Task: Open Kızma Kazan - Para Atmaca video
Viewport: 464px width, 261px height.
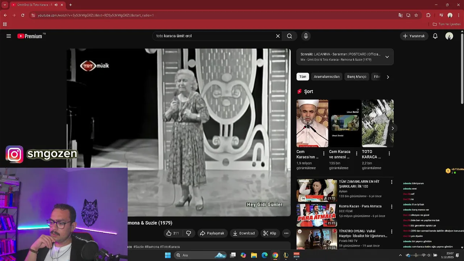Action: tap(360, 206)
